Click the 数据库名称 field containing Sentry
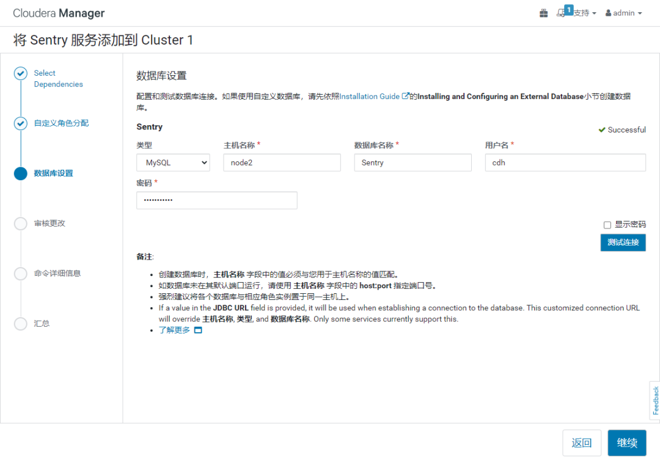 pyautogui.click(x=413, y=162)
